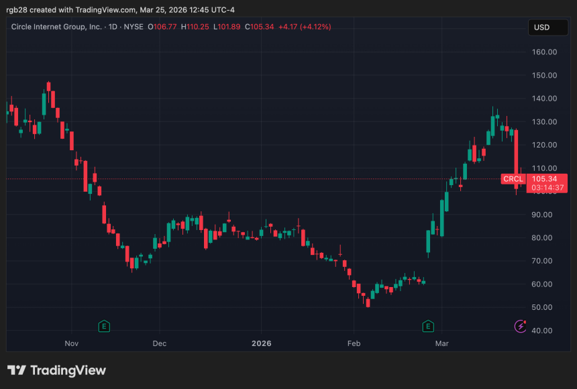The height and width of the screenshot is (389, 577).
Task: Click the red notification dot on the boost icon
Action: [x=525, y=322]
